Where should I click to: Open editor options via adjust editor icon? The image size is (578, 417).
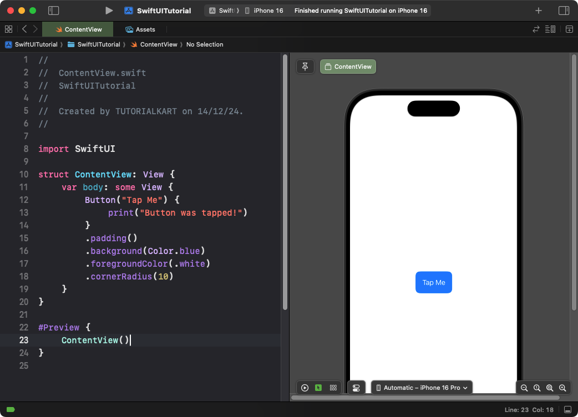tap(550, 29)
